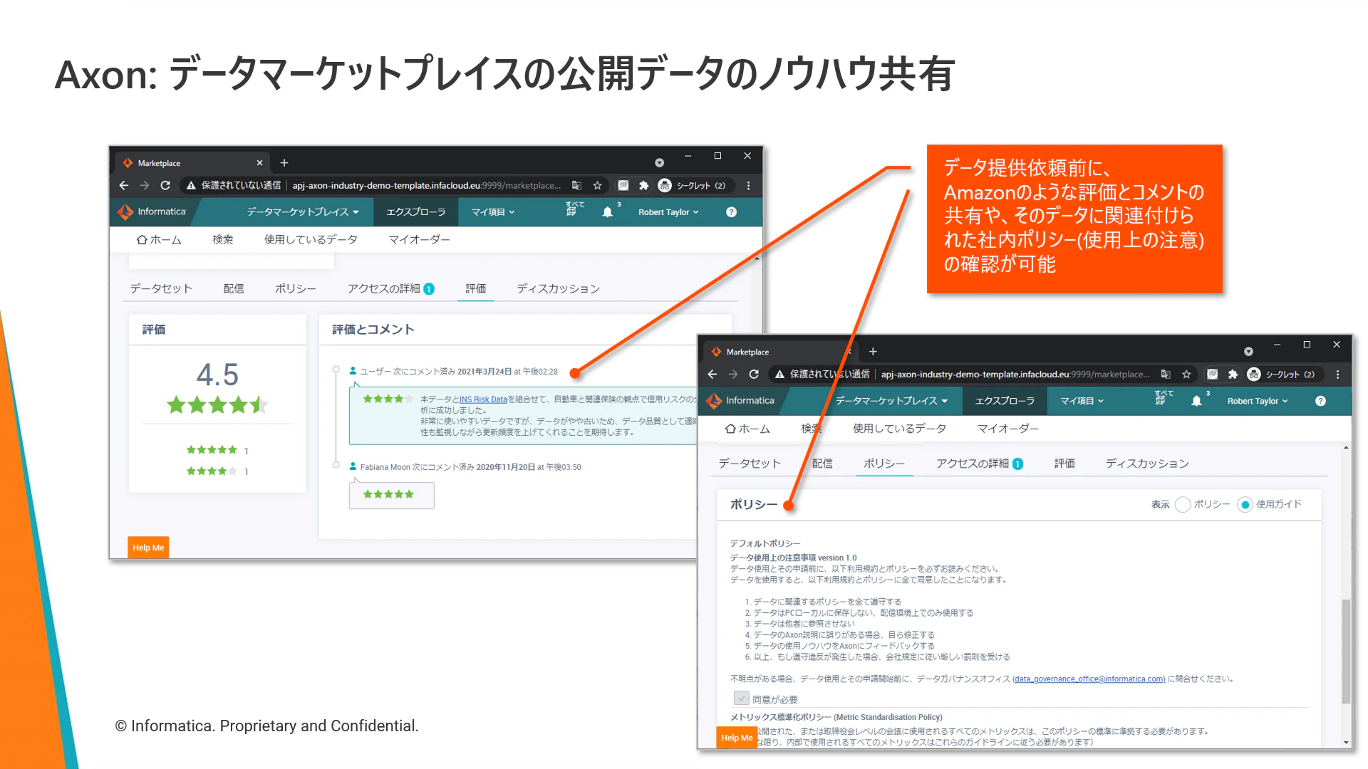Image resolution: width=1368 pixels, height=769 pixels.
Task: Select 評価 tab in rear window
Action: point(476,288)
